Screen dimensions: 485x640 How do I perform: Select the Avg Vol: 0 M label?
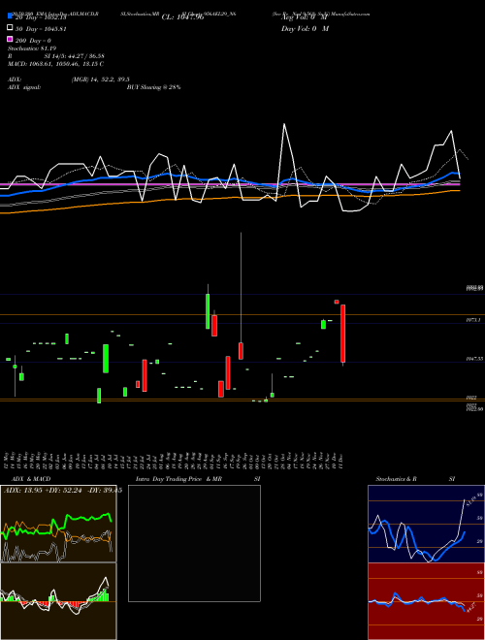(305, 17)
